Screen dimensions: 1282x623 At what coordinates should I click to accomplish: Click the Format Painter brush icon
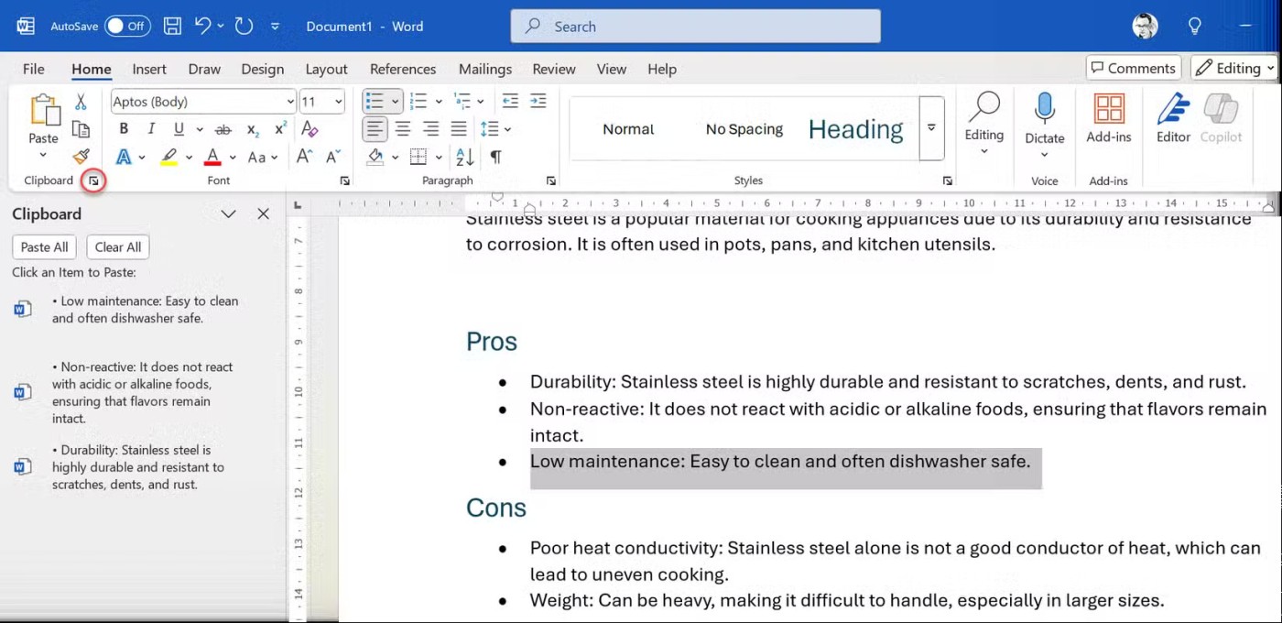click(x=81, y=157)
